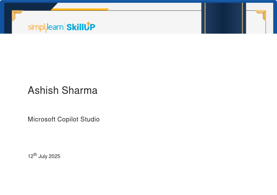Click the divider line between the two logos
This screenshot has width=277, height=195.
coord(65,27)
